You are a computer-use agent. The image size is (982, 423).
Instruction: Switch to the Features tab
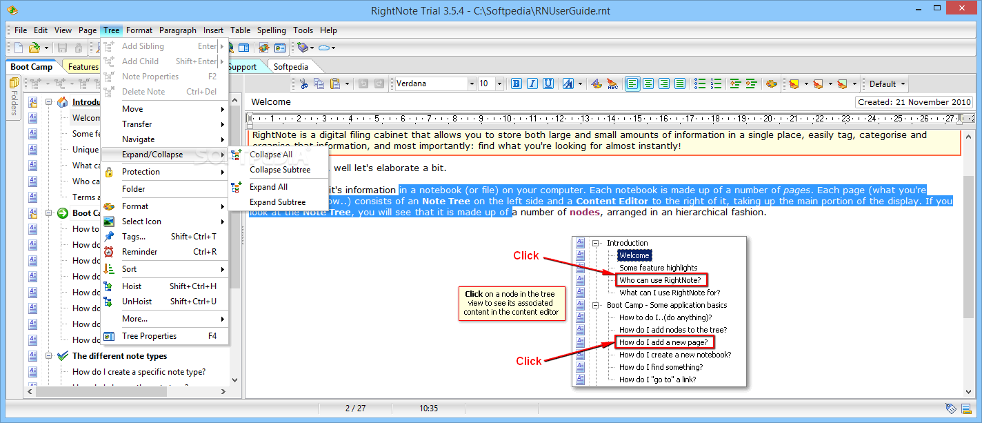83,67
